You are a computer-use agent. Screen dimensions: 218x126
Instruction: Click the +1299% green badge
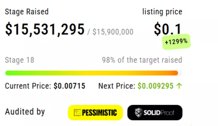pos(176,42)
